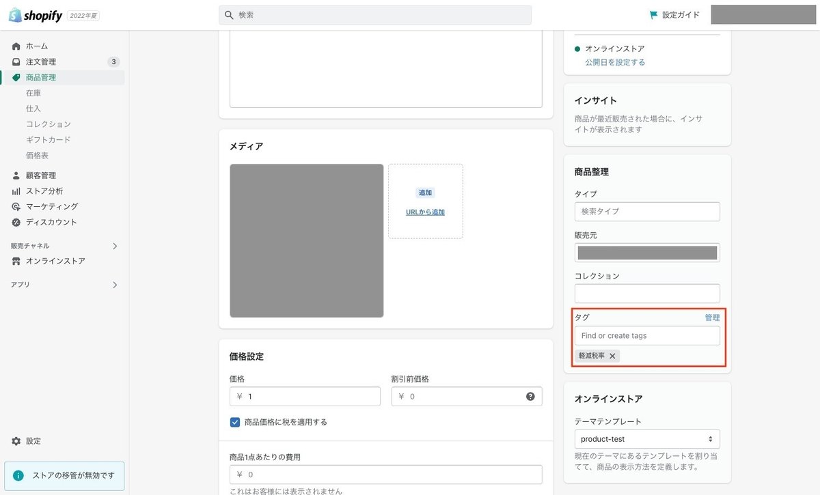The height and width of the screenshot is (495, 820).
Task: Click the 2022年夏 edition badge
Action: point(84,16)
